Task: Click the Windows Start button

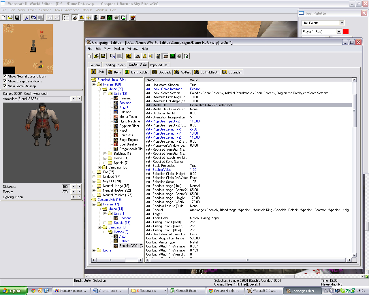Action: coord(13,291)
